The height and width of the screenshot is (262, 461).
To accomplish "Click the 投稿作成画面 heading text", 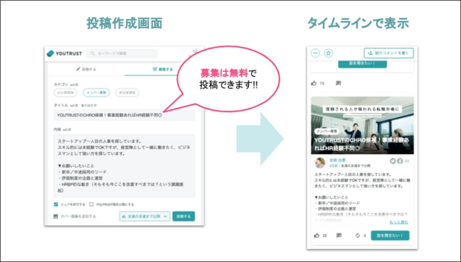I will click(x=124, y=23).
